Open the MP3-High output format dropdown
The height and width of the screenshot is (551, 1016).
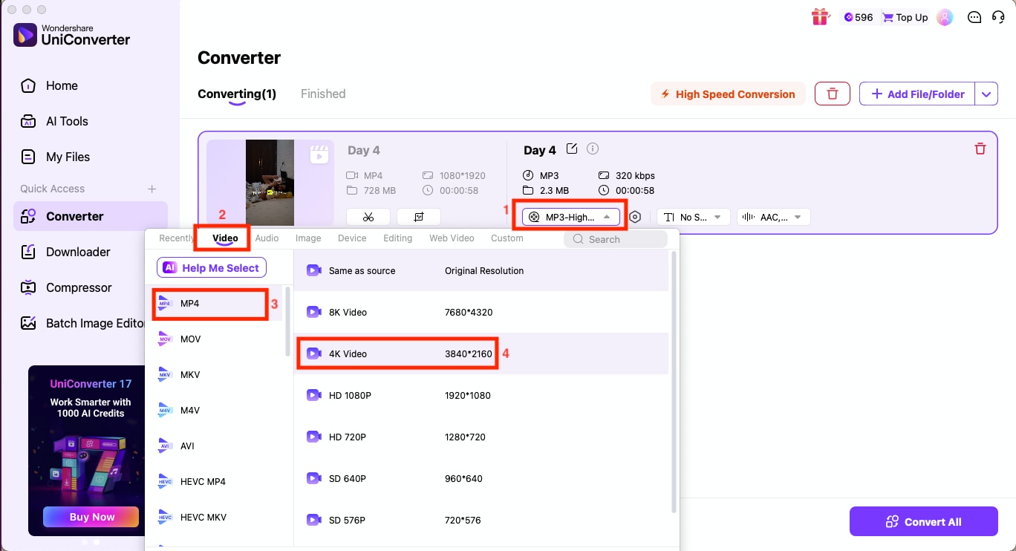click(570, 217)
